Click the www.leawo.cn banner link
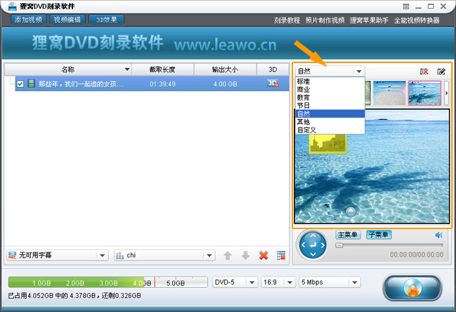This screenshot has height=312, width=456. (225, 45)
